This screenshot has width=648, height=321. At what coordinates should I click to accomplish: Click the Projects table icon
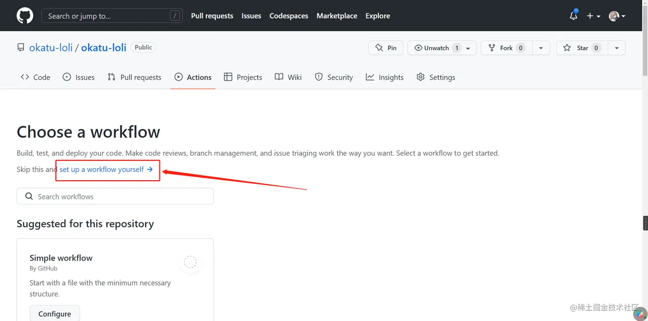click(228, 77)
